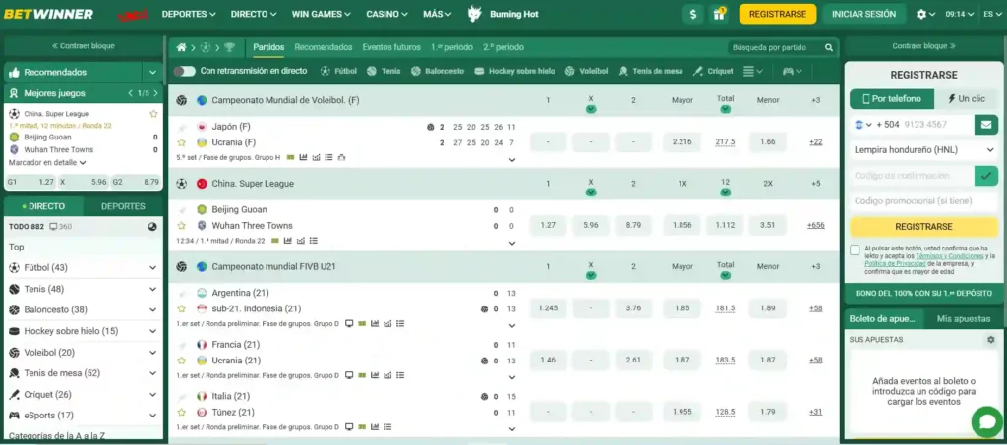Open the country code dropdown
Viewport: 1007px width, 445px height.
coord(862,125)
